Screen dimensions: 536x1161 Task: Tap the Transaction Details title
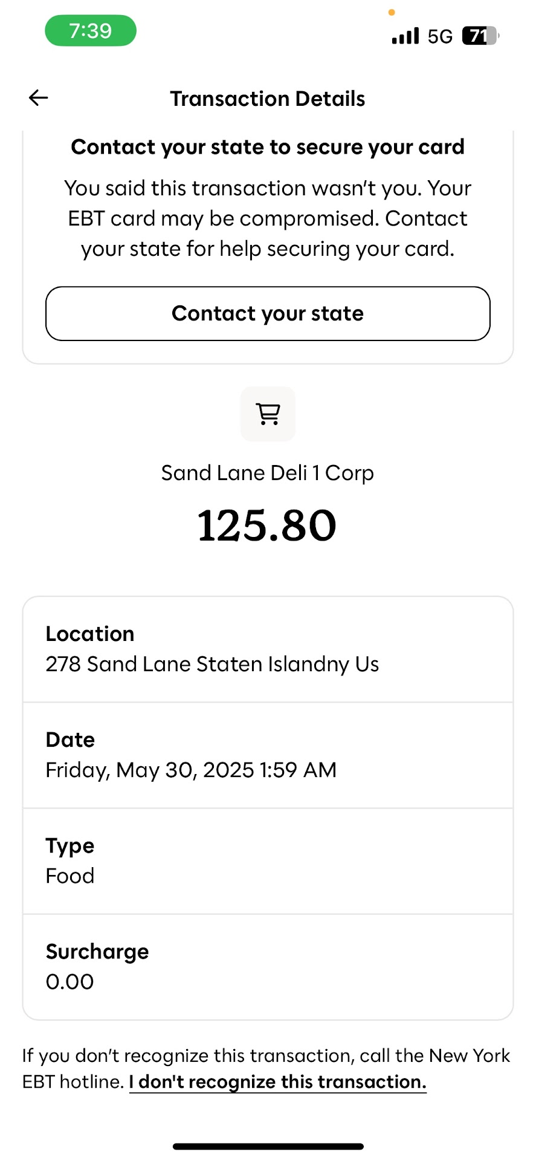[x=268, y=99]
